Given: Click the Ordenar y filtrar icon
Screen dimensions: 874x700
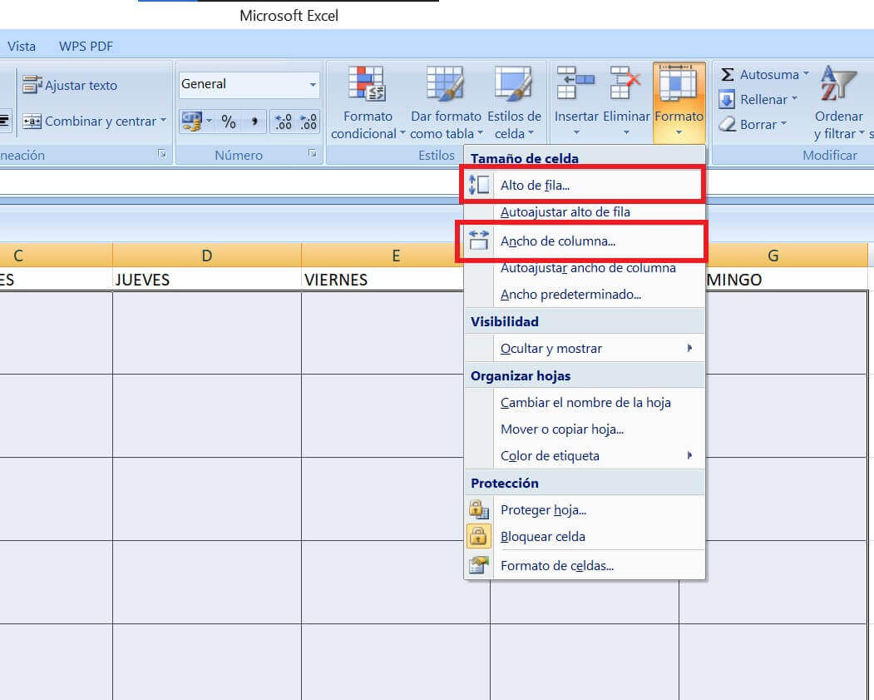Looking at the screenshot, I should (837, 84).
